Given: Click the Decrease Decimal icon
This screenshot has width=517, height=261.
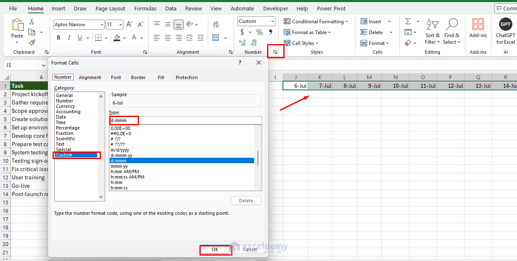Looking at the screenshot, I should (254, 42).
